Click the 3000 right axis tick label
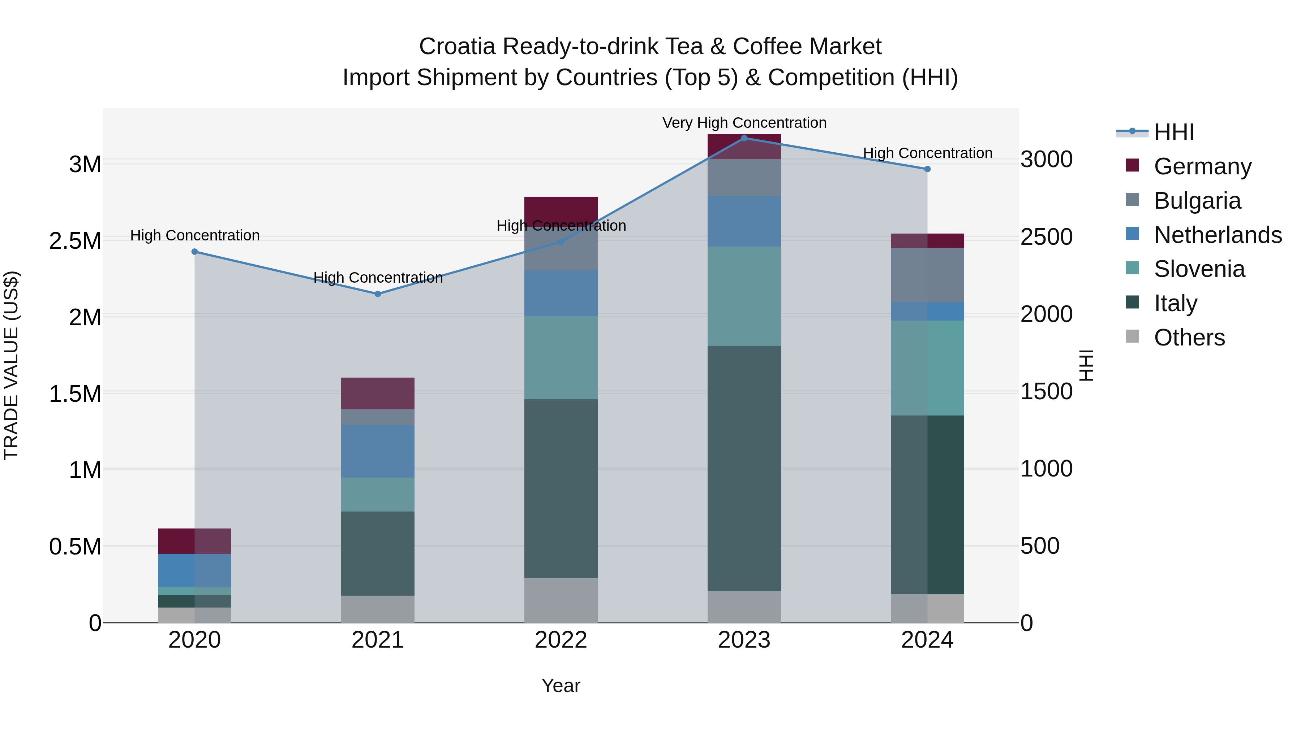 pyautogui.click(x=1047, y=160)
